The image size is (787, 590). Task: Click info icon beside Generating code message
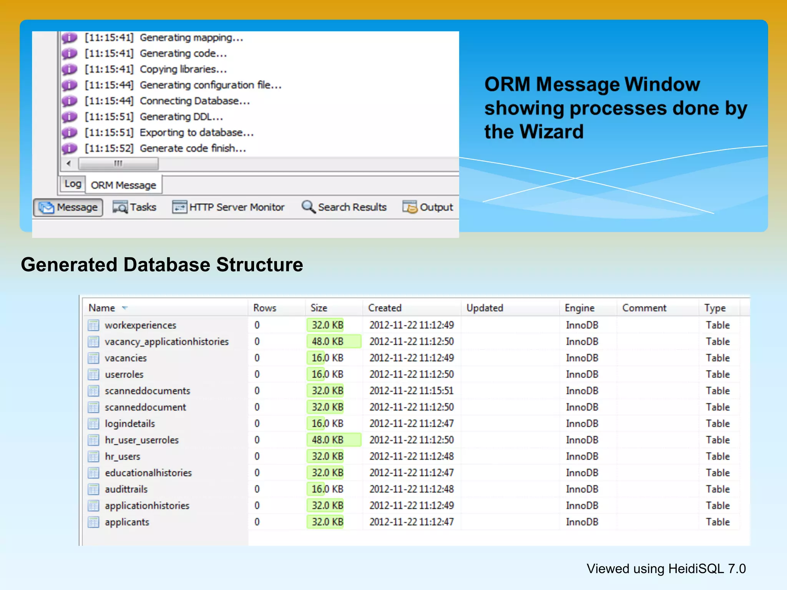[70, 53]
